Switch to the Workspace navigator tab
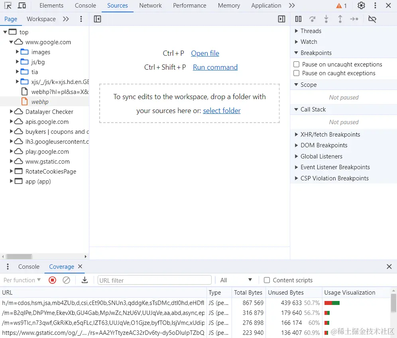397x338 pixels. click(x=41, y=19)
